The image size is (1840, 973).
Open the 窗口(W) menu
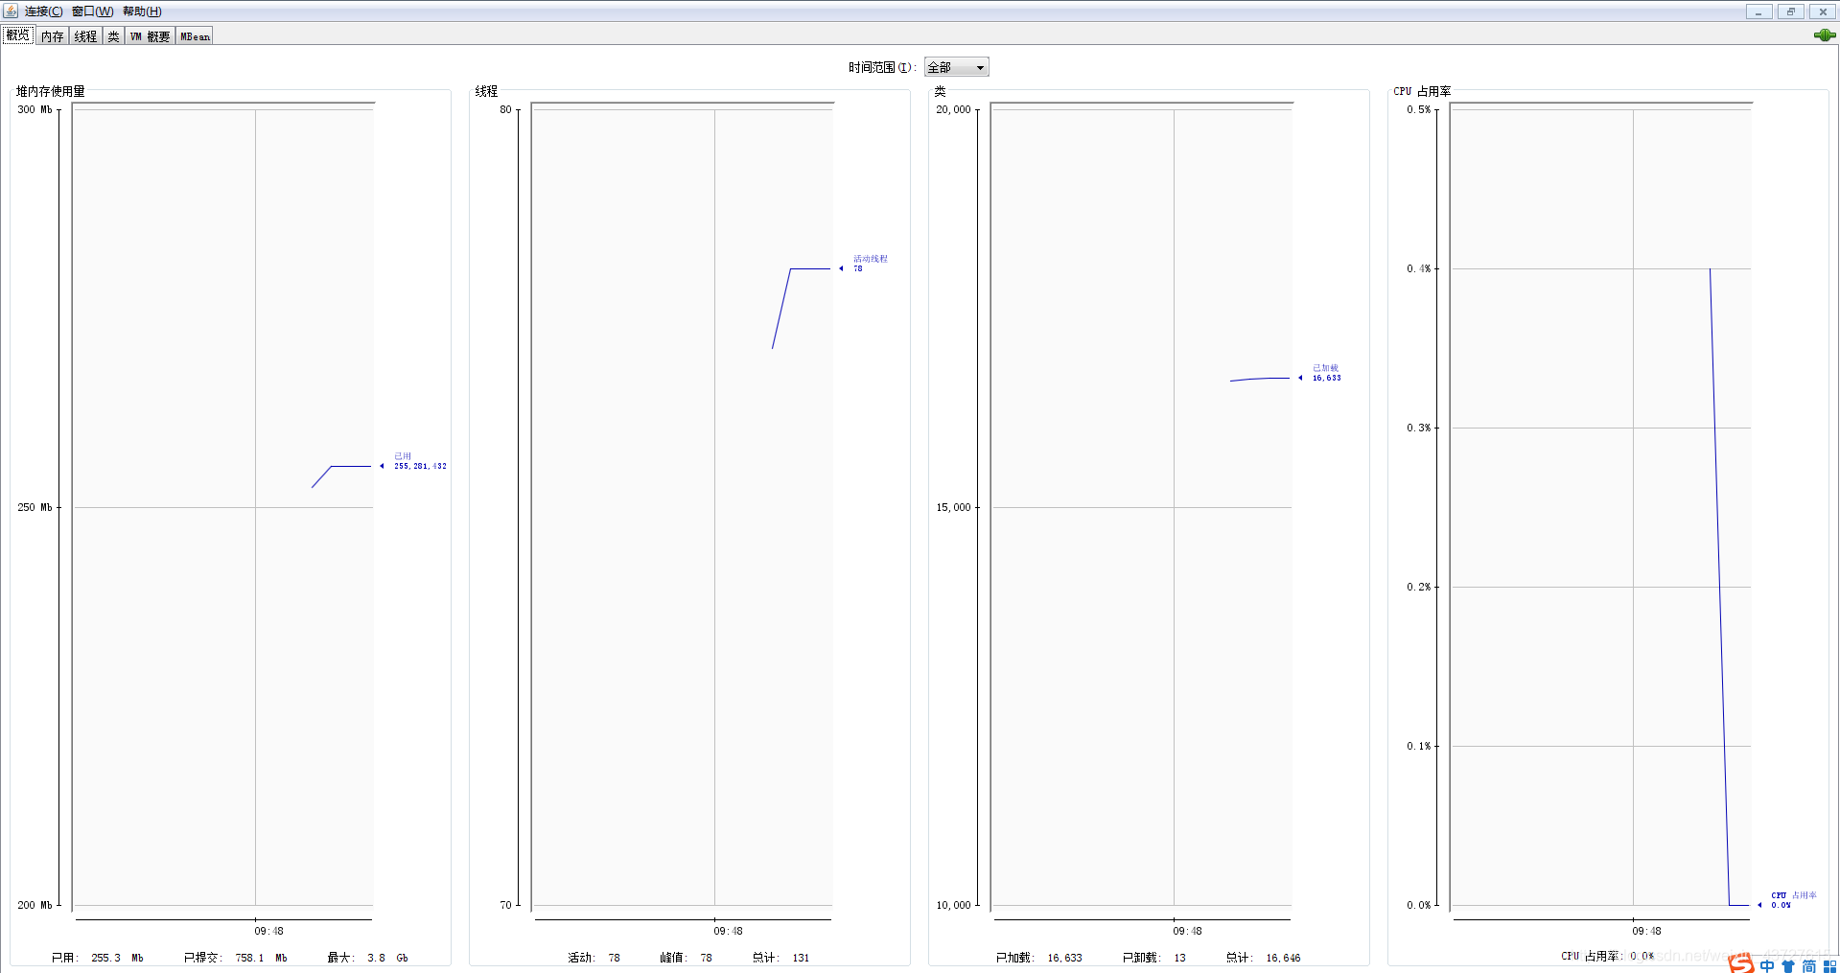point(92,12)
